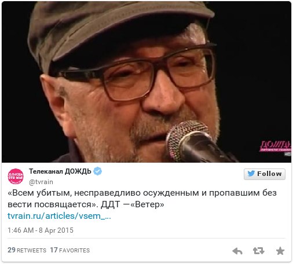This screenshot has height=264, width=293.
Task: Click the Дождь watermark logo on the photo
Action: point(276,146)
